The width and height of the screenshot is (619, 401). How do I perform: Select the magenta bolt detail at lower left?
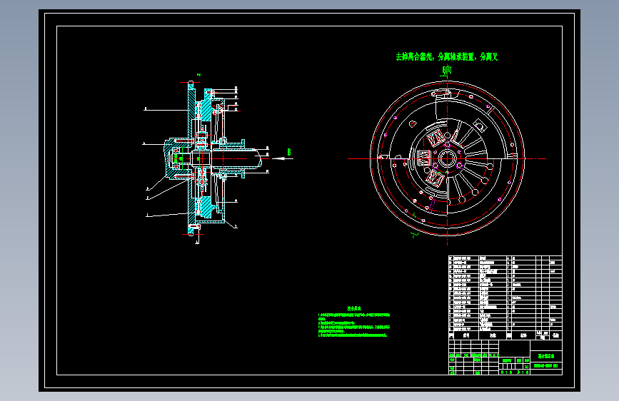(x=432, y=204)
